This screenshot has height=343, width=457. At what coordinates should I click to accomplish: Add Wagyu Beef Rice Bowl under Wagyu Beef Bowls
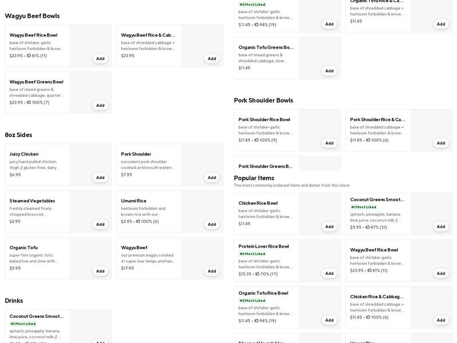pos(100,58)
